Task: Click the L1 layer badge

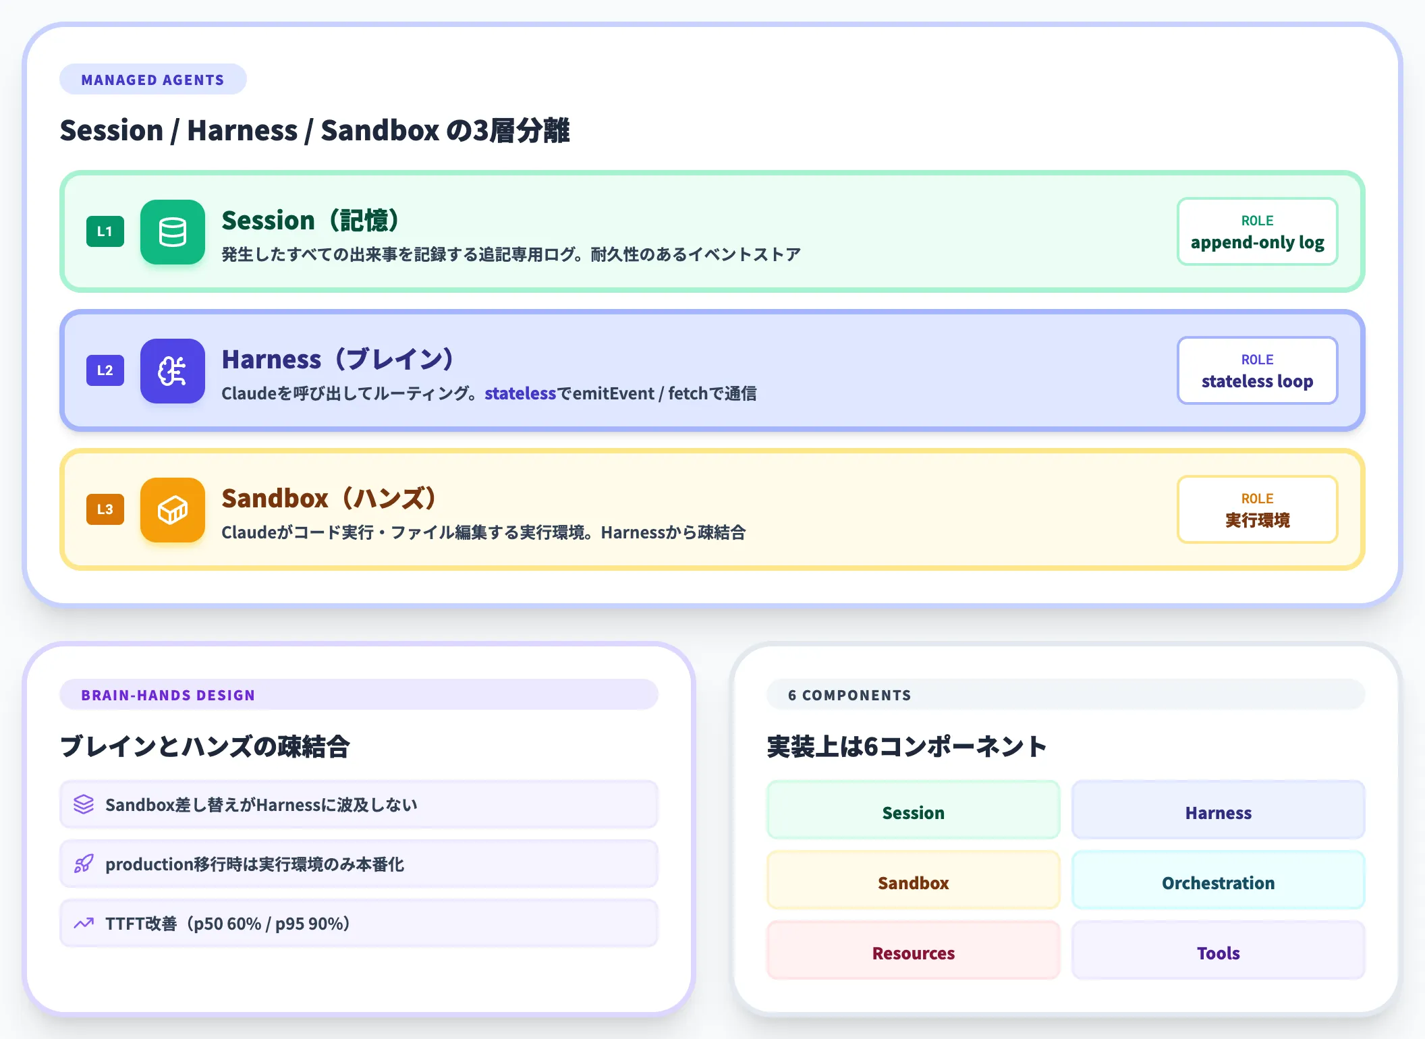Action: pyautogui.click(x=105, y=231)
